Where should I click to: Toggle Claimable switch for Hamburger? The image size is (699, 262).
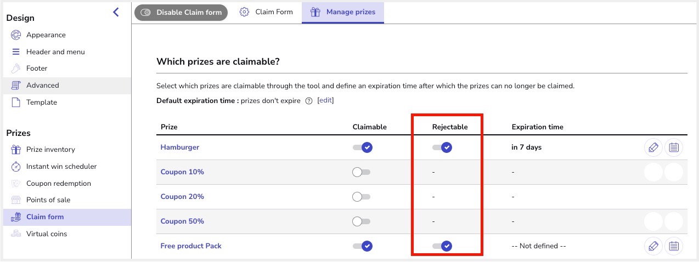363,147
